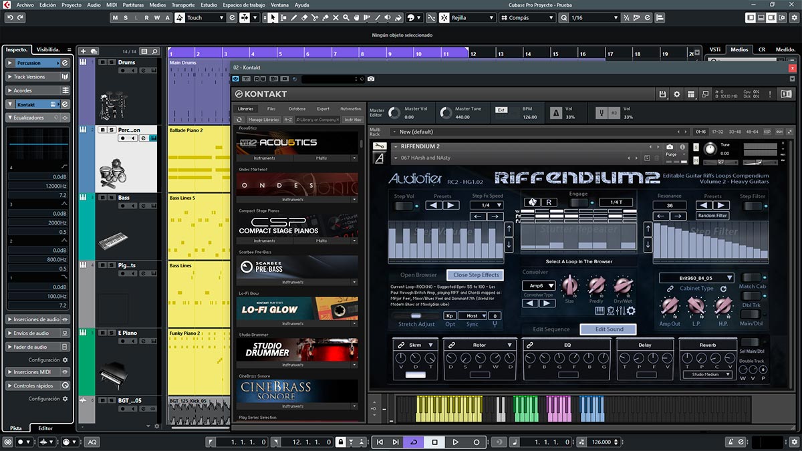Select the Erase tool in toolbar

(305, 17)
